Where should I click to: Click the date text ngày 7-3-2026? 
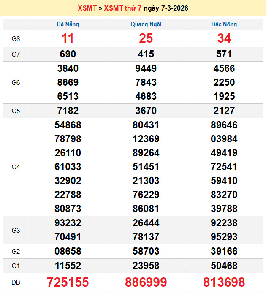coord(166,8)
